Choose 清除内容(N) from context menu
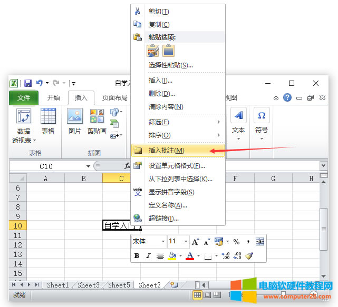 (x=178, y=107)
